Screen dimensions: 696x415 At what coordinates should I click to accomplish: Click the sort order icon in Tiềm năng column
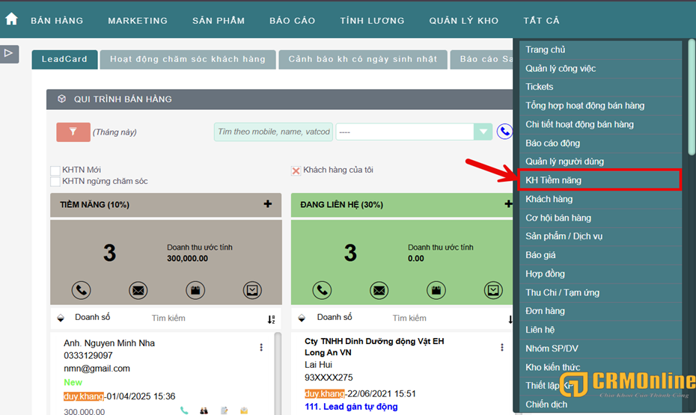click(271, 319)
